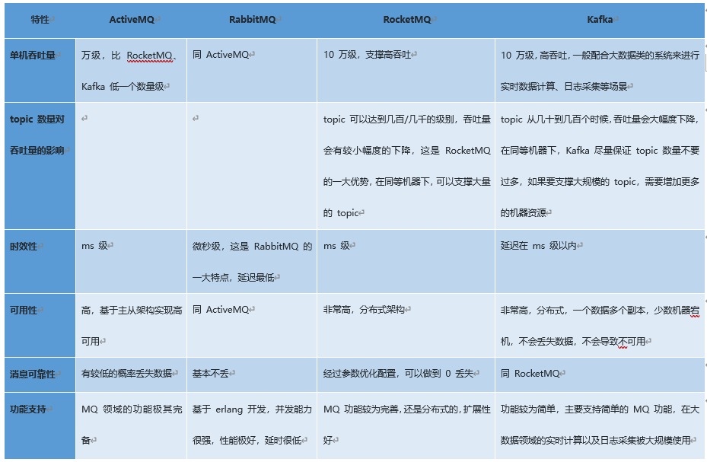Click empty ActiveMQ topic 数量 cell
This screenshot has height=462, width=707.
click(131, 166)
